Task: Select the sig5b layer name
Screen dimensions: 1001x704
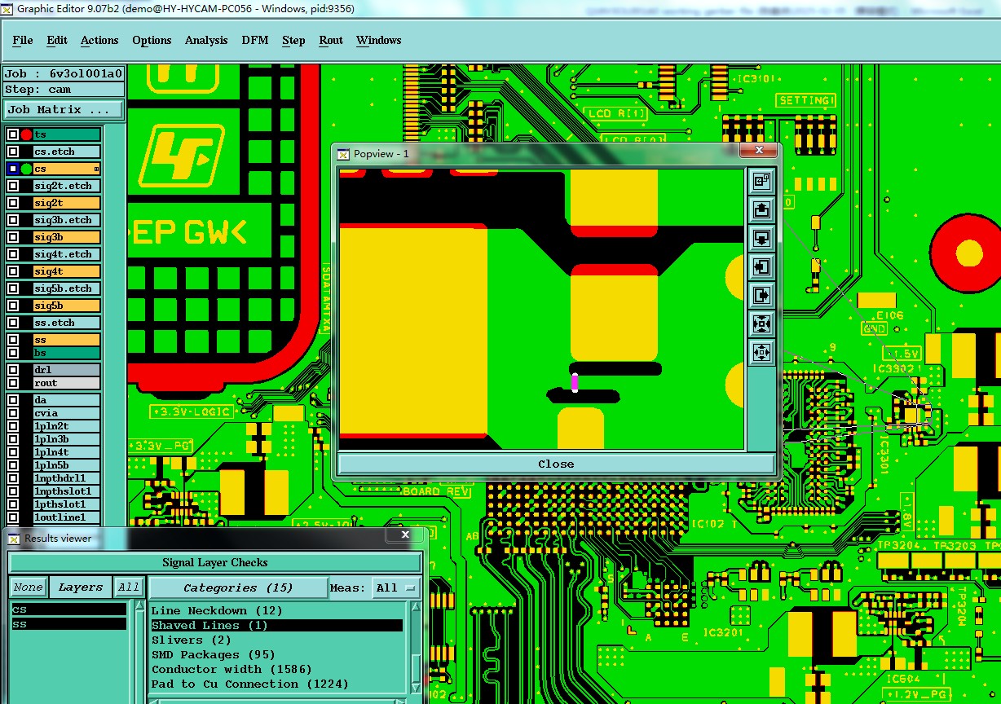Action: click(67, 306)
